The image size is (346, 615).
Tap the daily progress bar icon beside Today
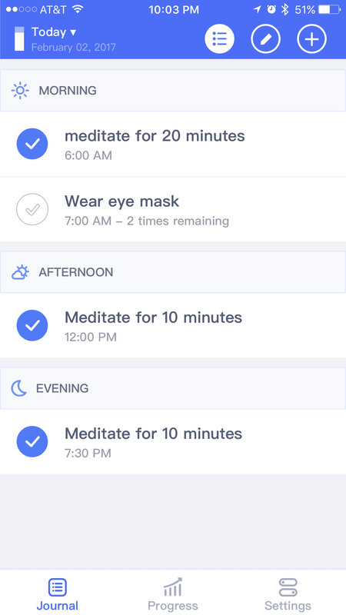tap(19, 39)
